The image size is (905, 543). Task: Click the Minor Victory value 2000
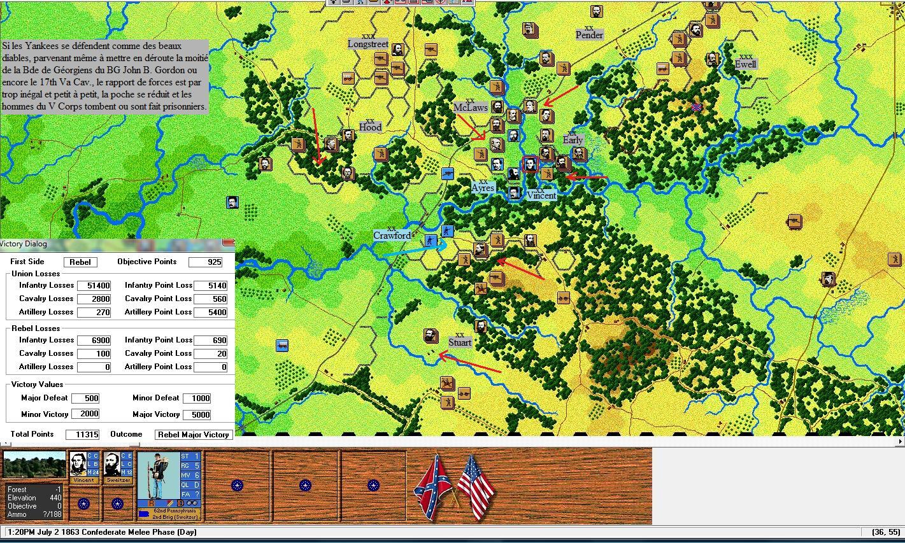point(85,415)
